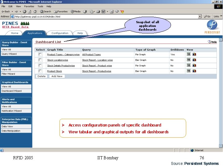Click the Home page icon in toolbar
The image size is (223, 167).
(x=35, y=11)
